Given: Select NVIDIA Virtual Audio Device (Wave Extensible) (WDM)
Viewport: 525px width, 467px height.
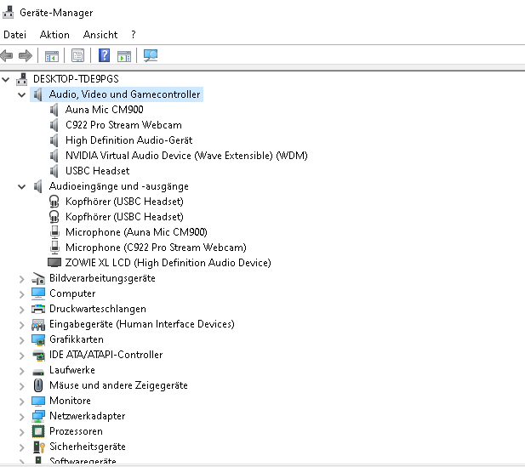Looking at the screenshot, I should click(186, 156).
